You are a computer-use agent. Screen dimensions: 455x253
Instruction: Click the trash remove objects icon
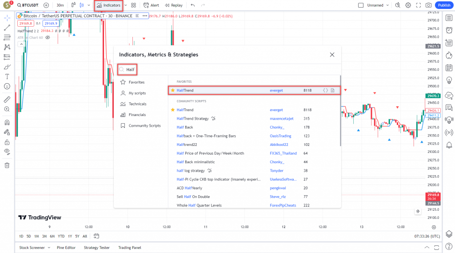[7, 165]
